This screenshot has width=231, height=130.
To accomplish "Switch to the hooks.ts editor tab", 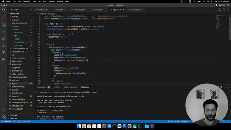I will [98, 10].
